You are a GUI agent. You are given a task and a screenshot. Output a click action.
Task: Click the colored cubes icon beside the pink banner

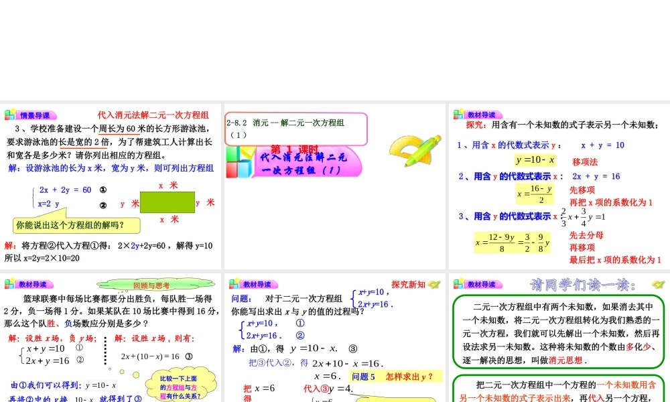pyautogui.click(x=240, y=162)
